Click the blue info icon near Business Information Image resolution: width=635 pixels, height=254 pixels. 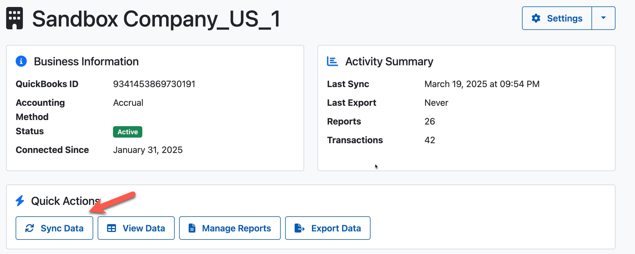coord(21,61)
